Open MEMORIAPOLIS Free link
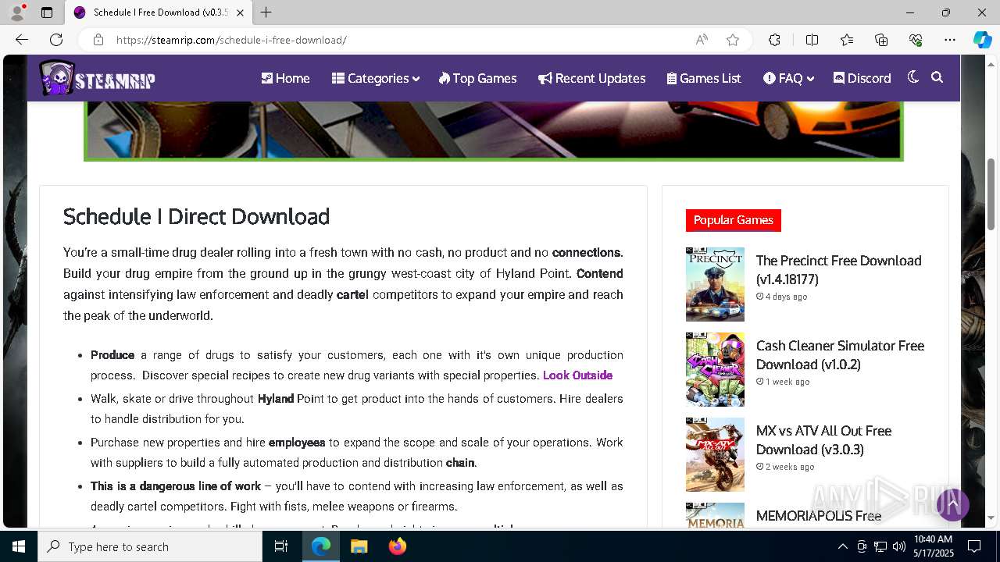 point(818,516)
